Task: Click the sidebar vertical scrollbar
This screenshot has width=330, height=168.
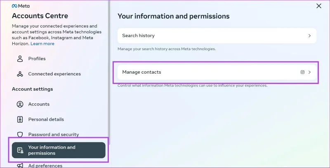Action: [x=109, y=69]
